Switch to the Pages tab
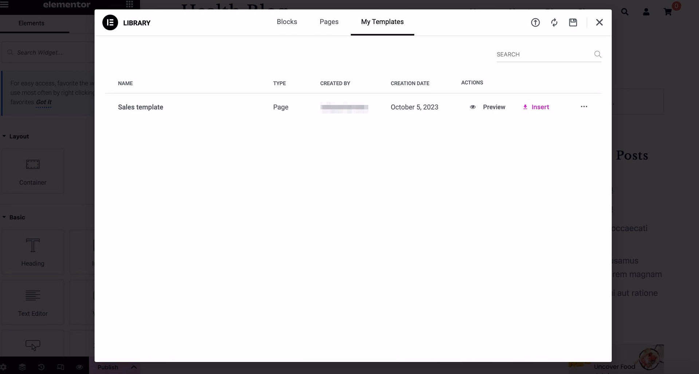The width and height of the screenshot is (699, 374). pyautogui.click(x=329, y=21)
